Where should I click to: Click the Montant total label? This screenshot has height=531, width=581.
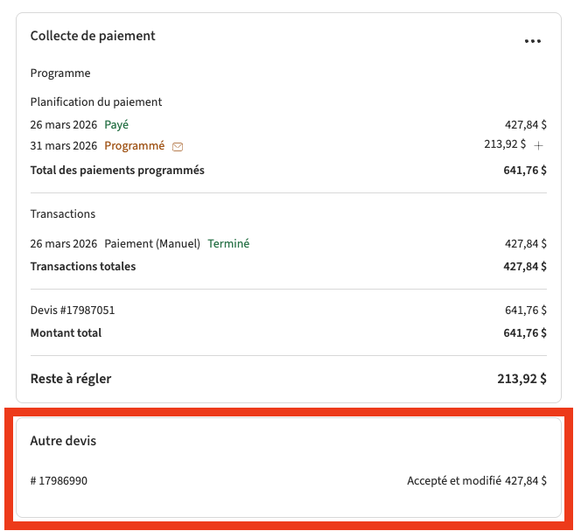pyautogui.click(x=66, y=332)
